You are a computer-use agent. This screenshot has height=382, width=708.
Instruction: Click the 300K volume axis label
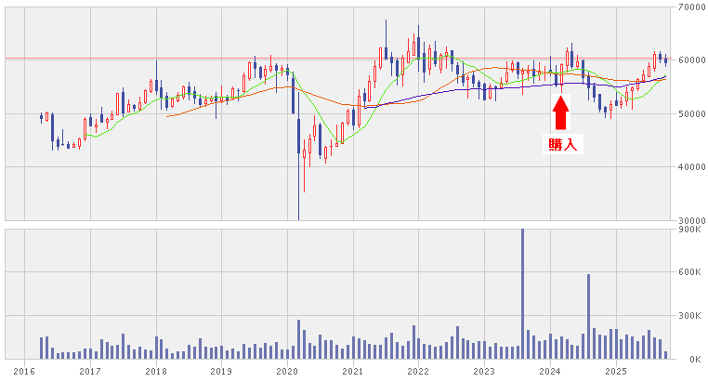tap(691, 316)
